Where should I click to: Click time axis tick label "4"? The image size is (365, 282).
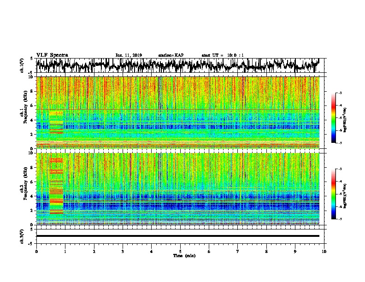151,252
